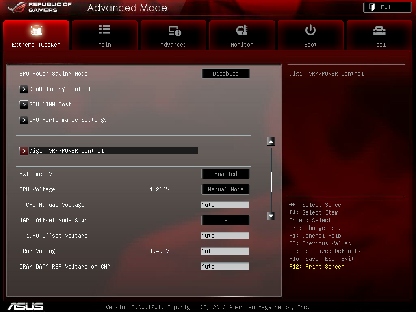The width and height of the screenshot is (416, 312).
Task: Change CPU Voltage Manual Mode option
Action: pyautogui.click(x=226, y=189)
